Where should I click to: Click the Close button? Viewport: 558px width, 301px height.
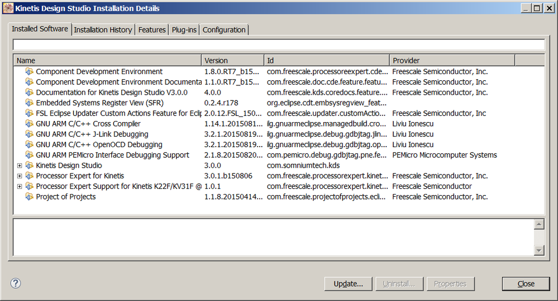(526, 284)
